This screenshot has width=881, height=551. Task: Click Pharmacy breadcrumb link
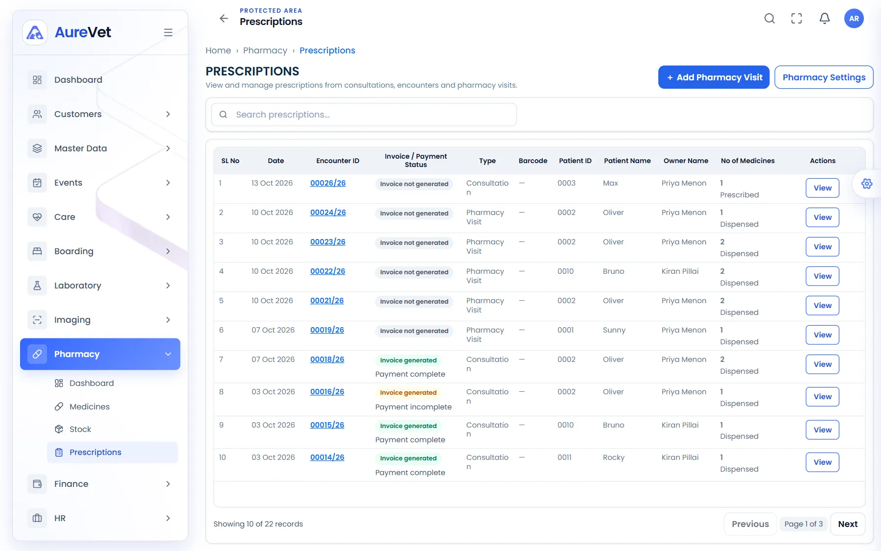pyautogui.click(x=265, y=50)
